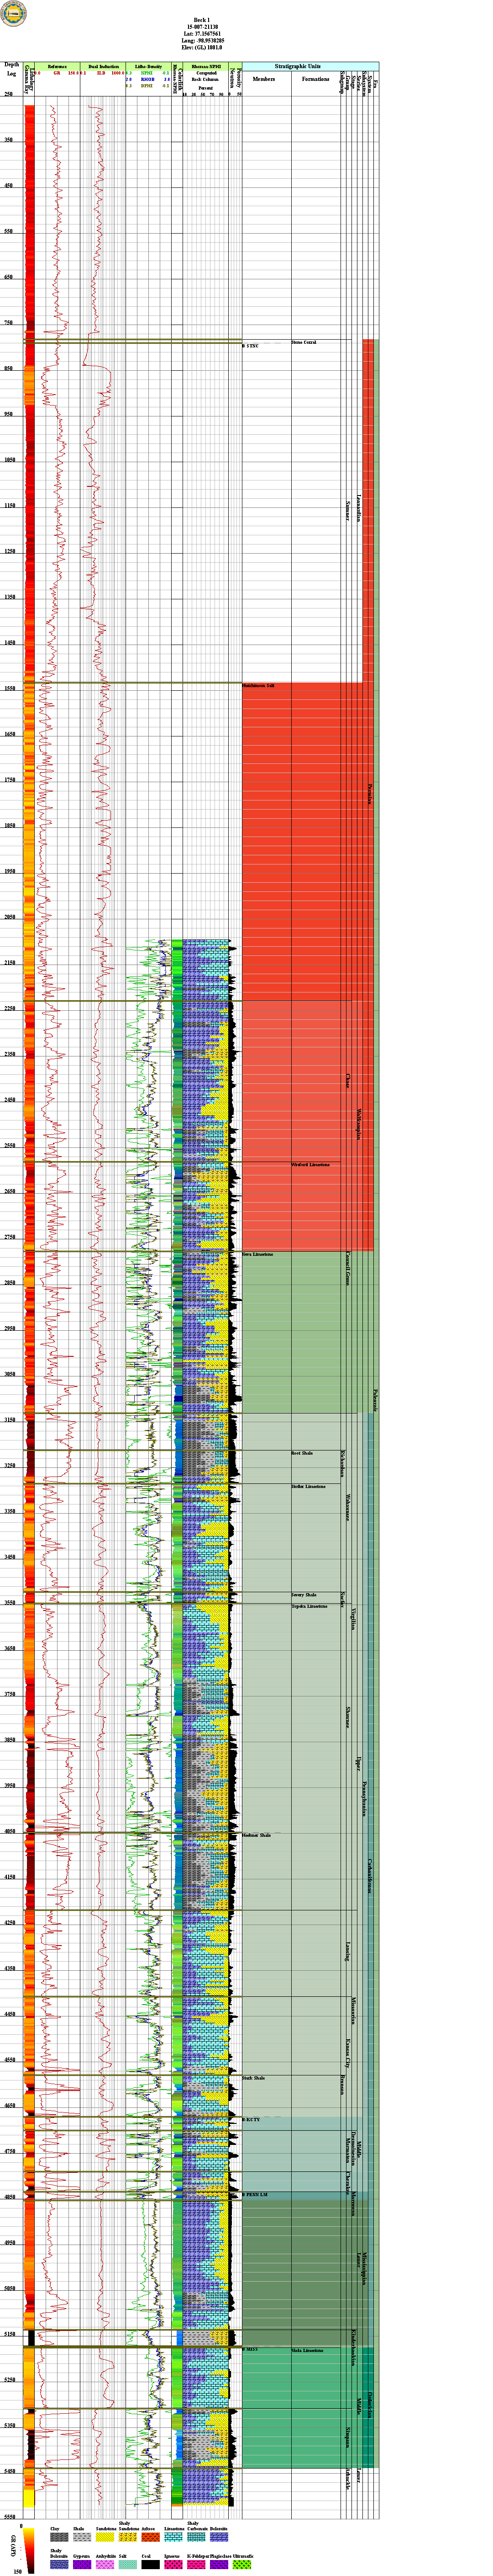The image size is (493, 2576).
Task: Select the 'ILD' curve label
Action: 102,73
